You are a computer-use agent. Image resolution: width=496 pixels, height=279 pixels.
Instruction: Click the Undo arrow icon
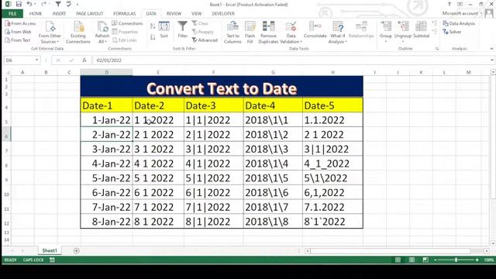[29, 4]
